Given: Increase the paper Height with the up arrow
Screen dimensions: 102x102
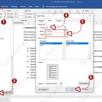Looking at the screenshot, I should click(65, 34).
